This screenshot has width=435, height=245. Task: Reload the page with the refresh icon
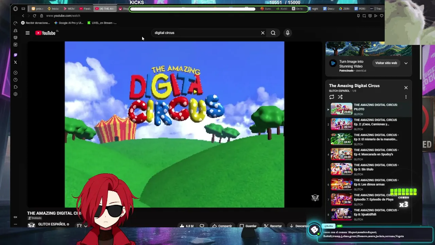click(x=34, y=16)
